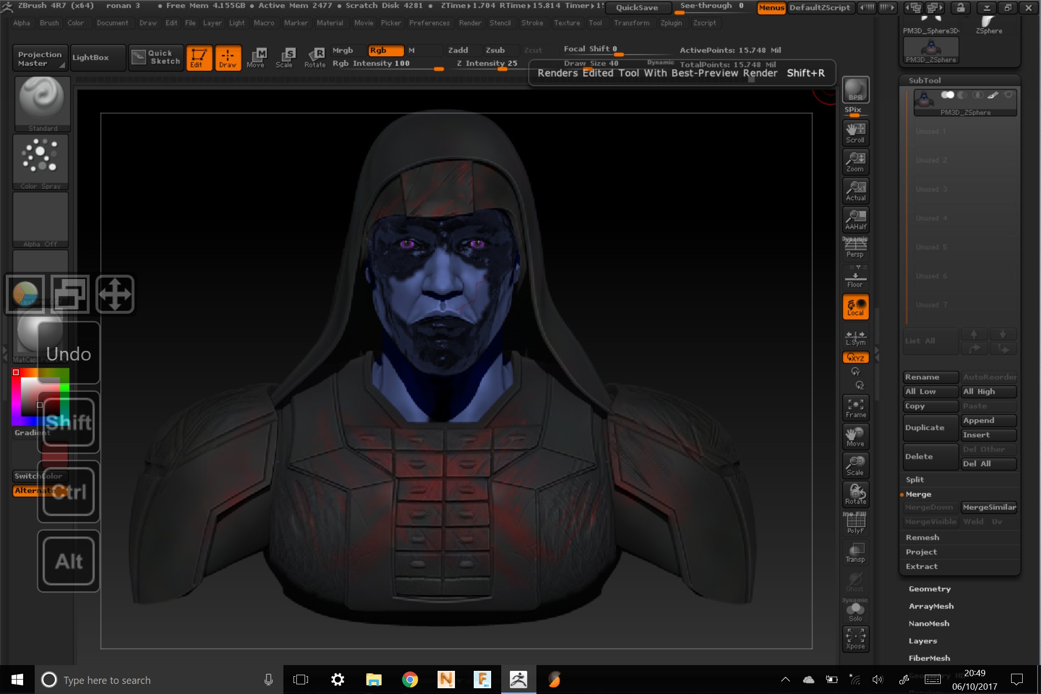Image resolution: width=1041 pixels, height=694 pixels.
Task: Enable Zadd sculpting mode
Action: (463, 50)
